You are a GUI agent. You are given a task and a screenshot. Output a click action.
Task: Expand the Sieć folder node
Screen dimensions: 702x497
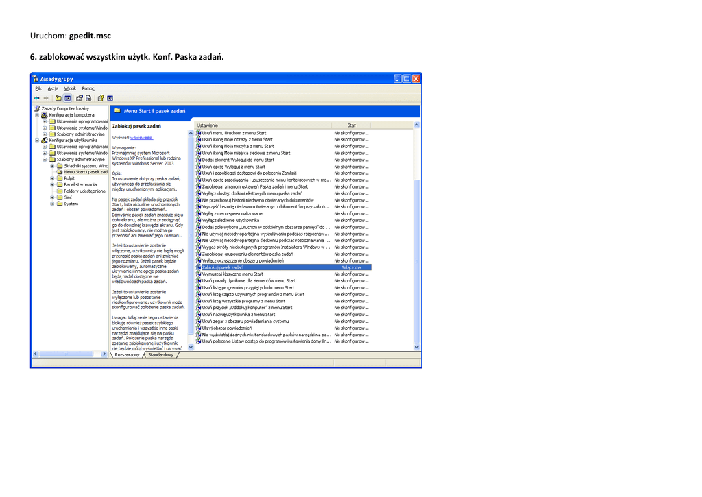(x=51, y=197)
